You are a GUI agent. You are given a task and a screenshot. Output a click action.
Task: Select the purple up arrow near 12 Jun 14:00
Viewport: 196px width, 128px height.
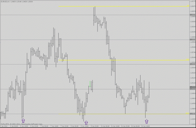[x=147, y=121]
